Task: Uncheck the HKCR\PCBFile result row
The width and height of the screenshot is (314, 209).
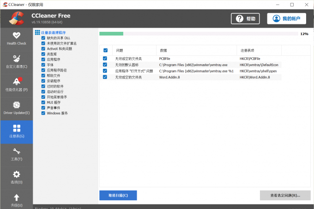Action: click(105, 59)
